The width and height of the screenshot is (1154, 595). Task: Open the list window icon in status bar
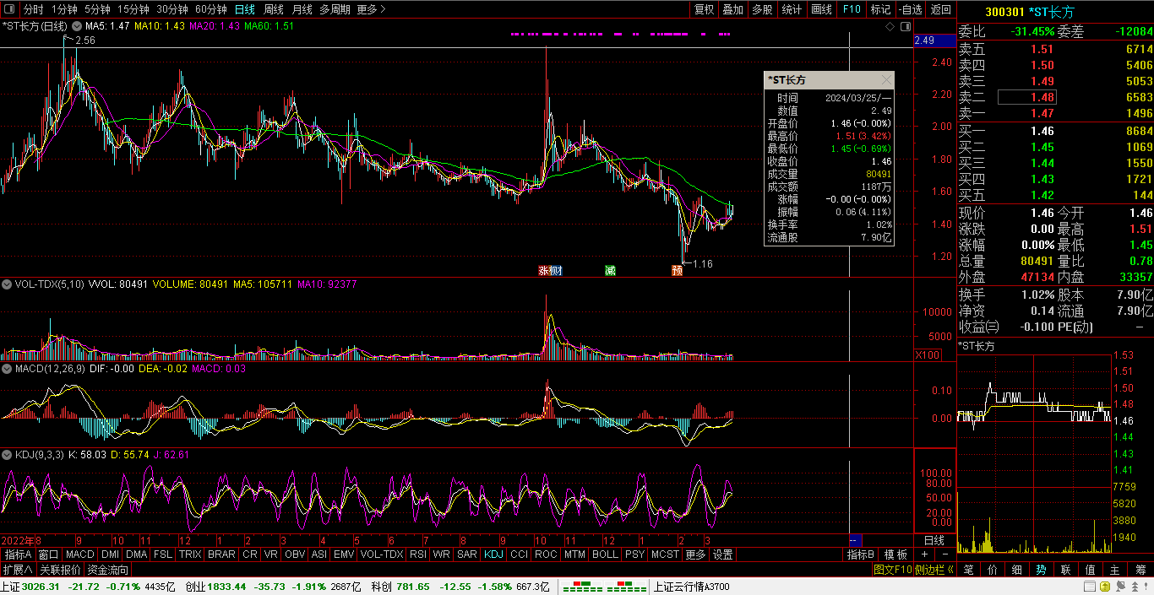coord(1090,586)
